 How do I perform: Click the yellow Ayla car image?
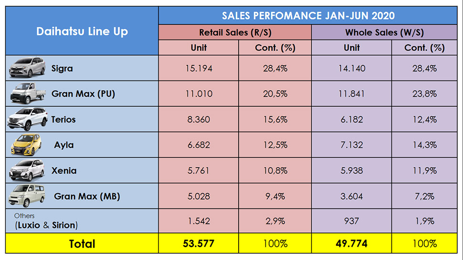point(27,145)
